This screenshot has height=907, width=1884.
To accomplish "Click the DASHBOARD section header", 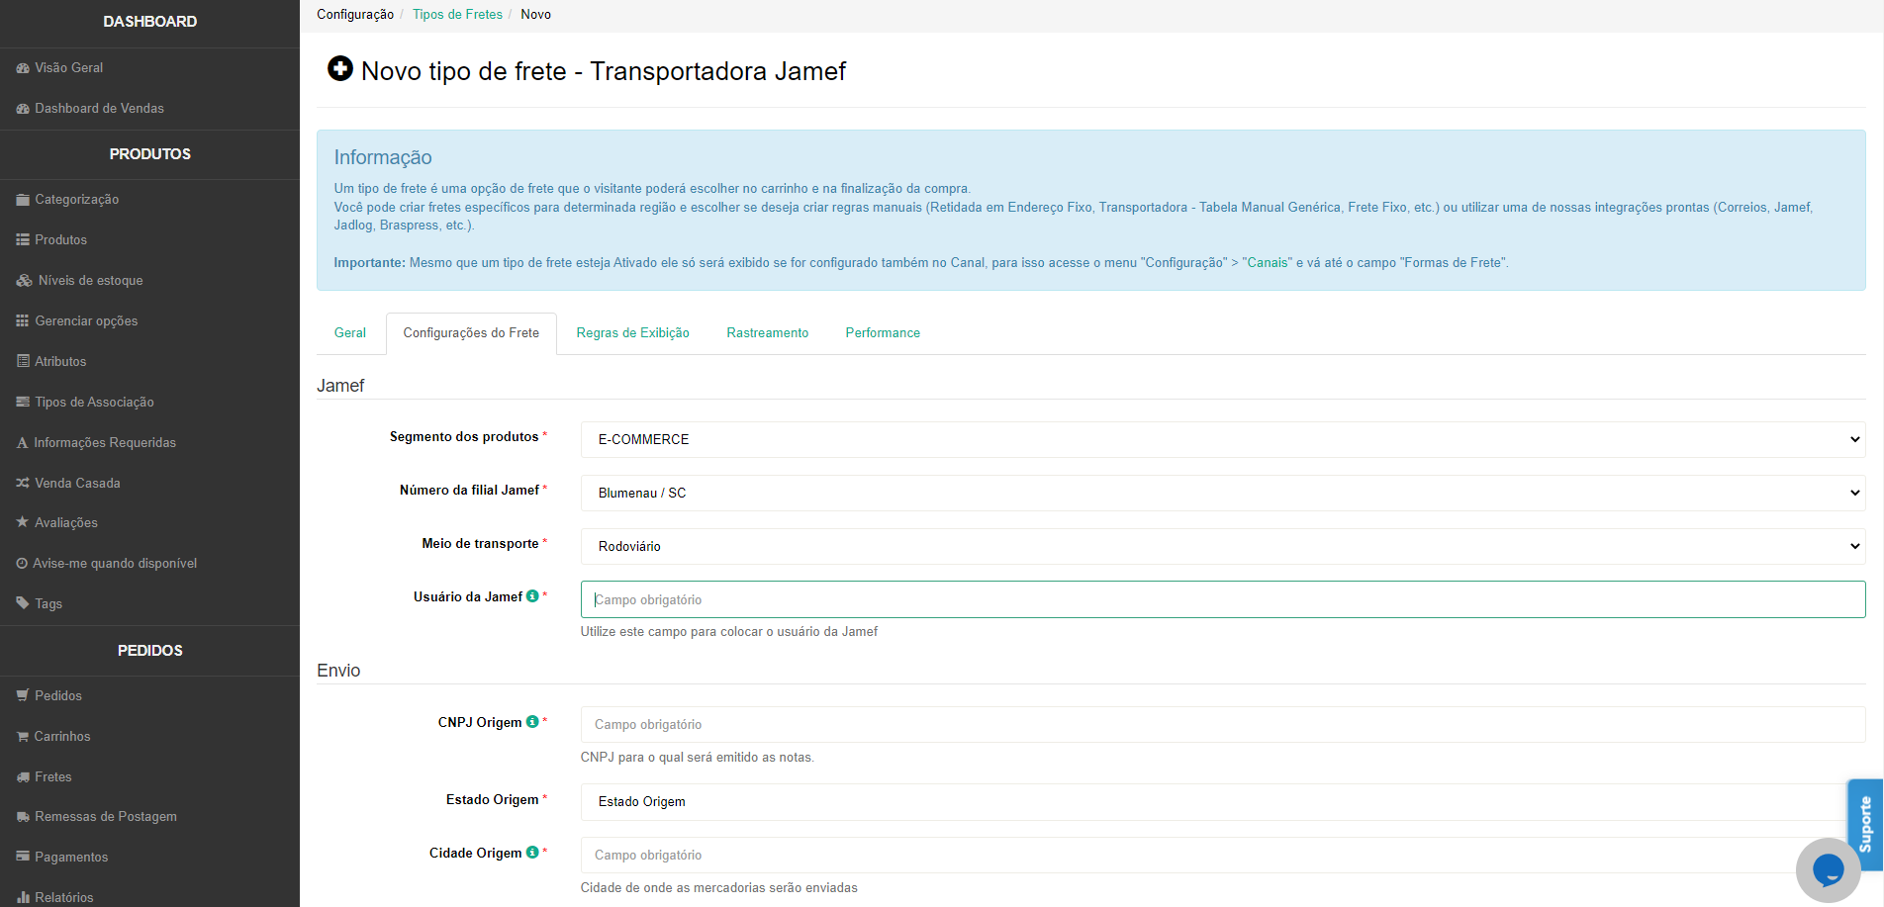I will [x=150, y=22].
